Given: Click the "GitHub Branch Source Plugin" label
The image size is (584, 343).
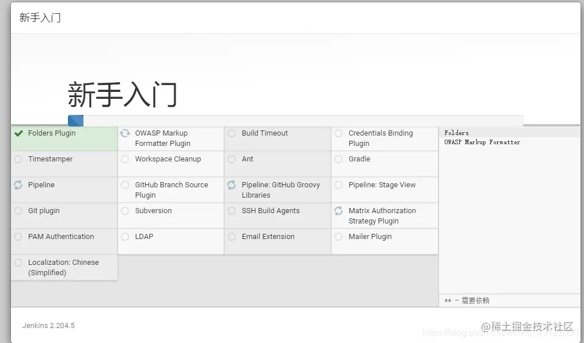Looking at the screenshot, I should click(171, 190).
